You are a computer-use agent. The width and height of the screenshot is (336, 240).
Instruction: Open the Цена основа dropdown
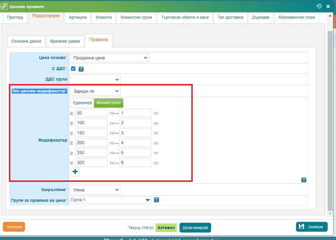point(110,58)
